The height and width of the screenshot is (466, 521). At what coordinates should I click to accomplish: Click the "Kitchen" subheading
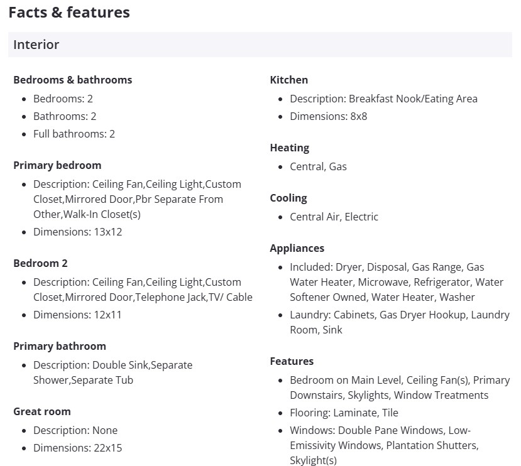coord(289,80)
